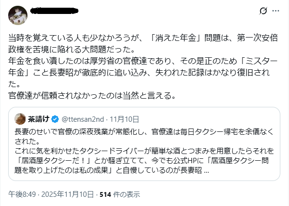Click the tweet author's profile avatar

[x=17, y=15]
